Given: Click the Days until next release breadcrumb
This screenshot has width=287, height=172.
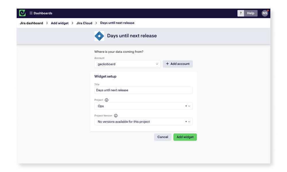Looking at the screenshot, I should (x=117, y=23).
